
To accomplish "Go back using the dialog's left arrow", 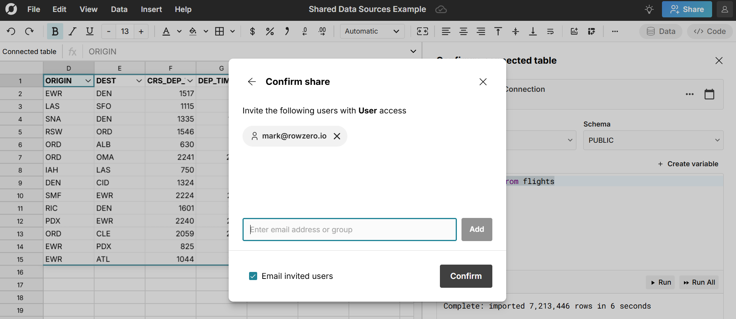I will pos(252,82).
